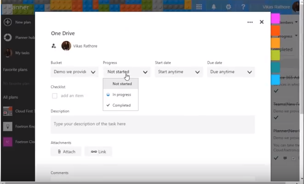This screenshot has height=184, width=304.
Task: Select the orange label color
Action: coord(275,43)
